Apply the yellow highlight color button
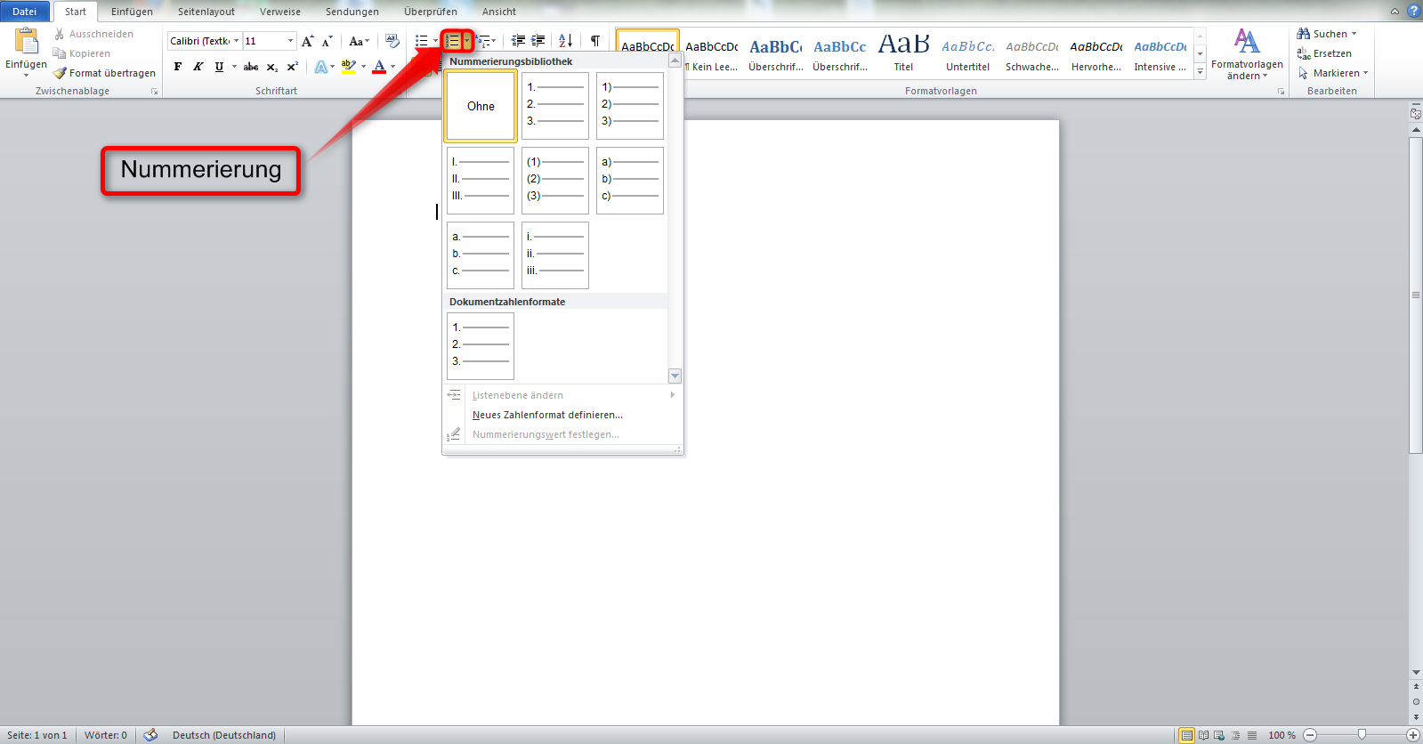Image resolution: width=1423 pixels, height=744 pixels. [x=348, y=67]
